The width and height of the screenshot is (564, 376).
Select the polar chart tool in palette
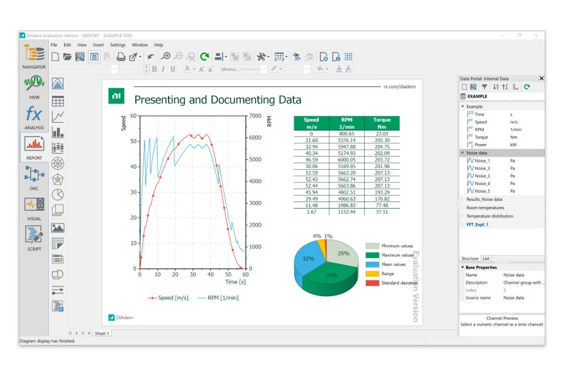pyautogui.click(x=58, y=163)
